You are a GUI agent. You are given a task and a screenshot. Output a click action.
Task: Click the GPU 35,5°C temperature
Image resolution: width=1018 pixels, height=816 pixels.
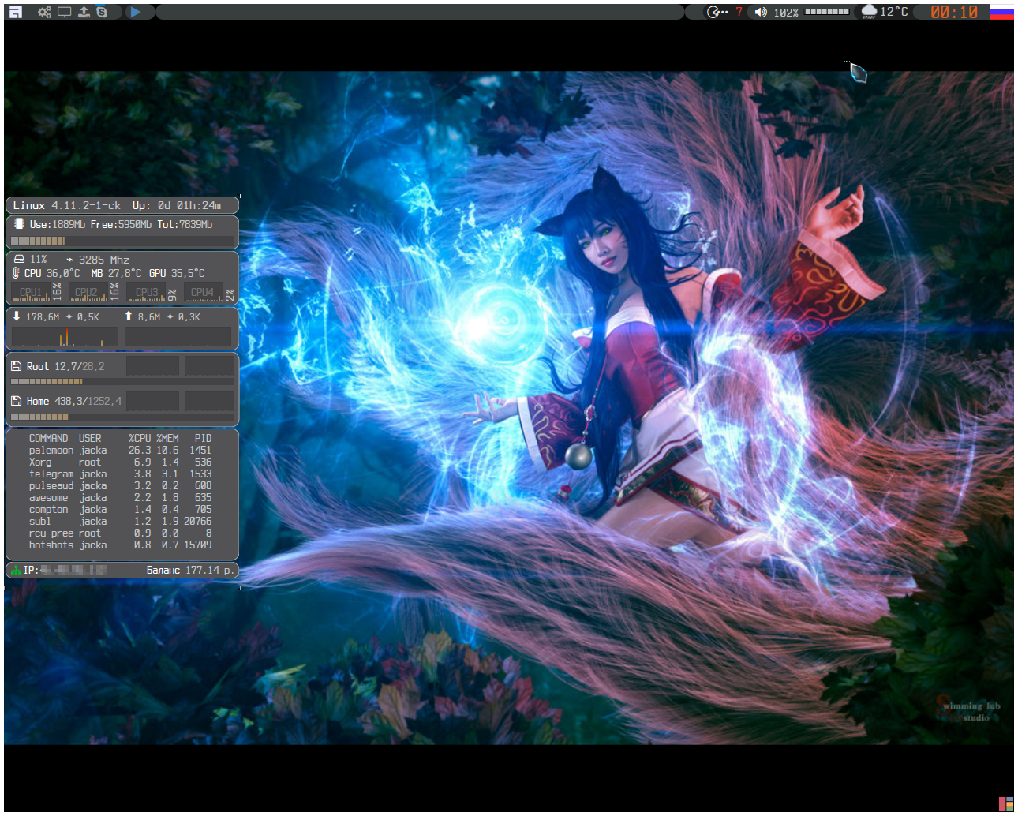pyautogui.click(x=177, y=273)
